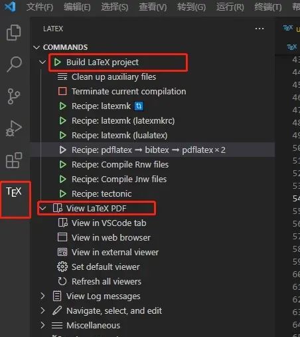Collapse the COMMANDS section

click(37, 47)
